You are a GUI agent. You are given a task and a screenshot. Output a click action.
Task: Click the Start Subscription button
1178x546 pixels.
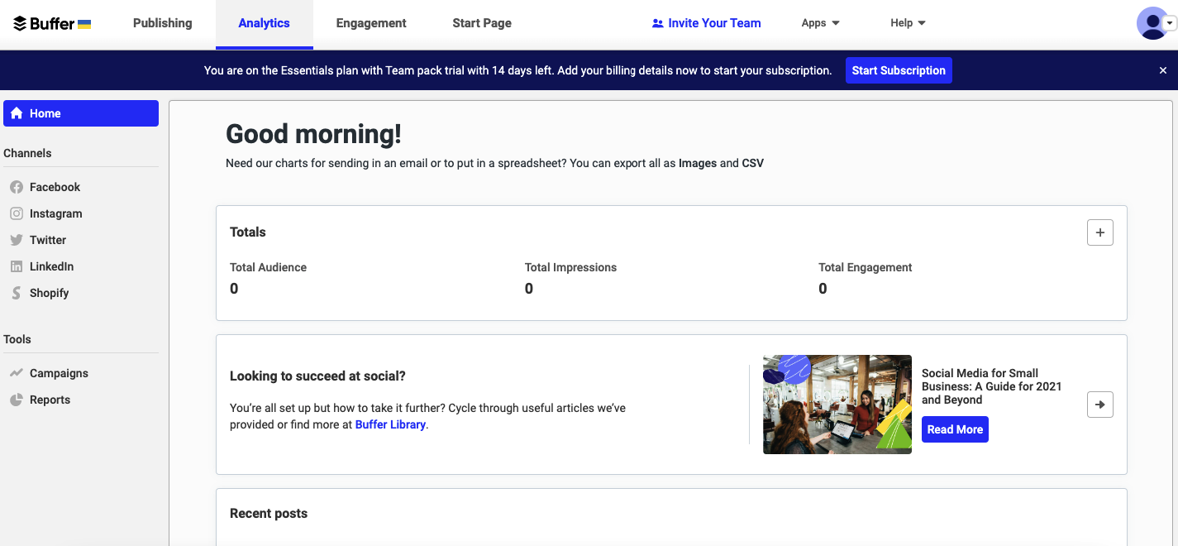pyautogui.click(x=899, y=70)
